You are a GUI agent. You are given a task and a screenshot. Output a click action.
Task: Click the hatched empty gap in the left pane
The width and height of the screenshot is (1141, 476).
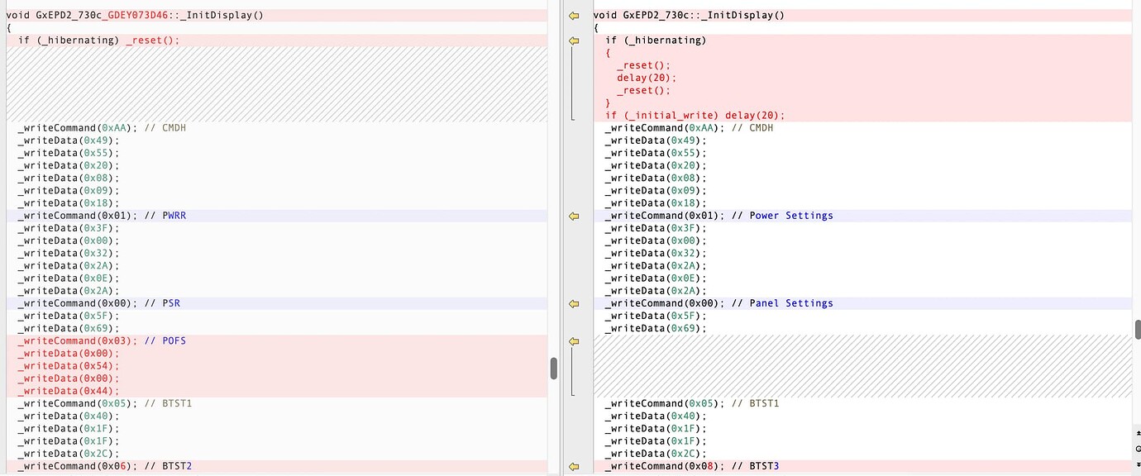pos(276,84)
